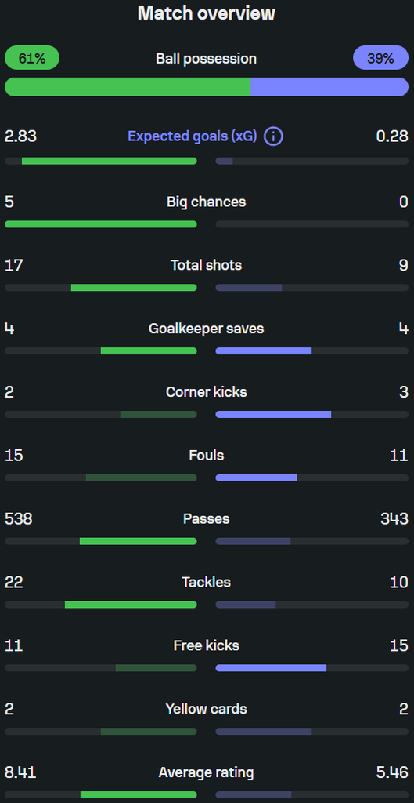This screenshot has width=414, height=803.
Task: Click the Free kicks label
Action: [207, 645]
